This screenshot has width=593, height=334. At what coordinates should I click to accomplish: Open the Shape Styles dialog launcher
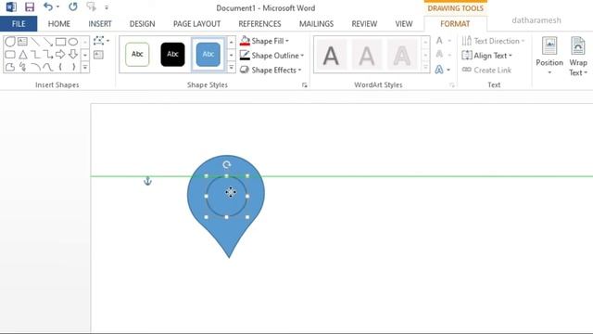point(305,85)
